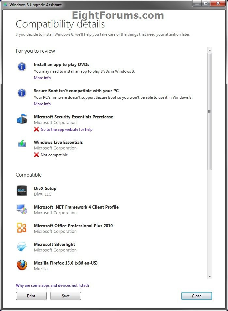Open More info under Install an app to play DVDs

point(42,78)
